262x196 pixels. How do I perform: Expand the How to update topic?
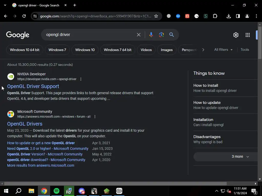226,105
